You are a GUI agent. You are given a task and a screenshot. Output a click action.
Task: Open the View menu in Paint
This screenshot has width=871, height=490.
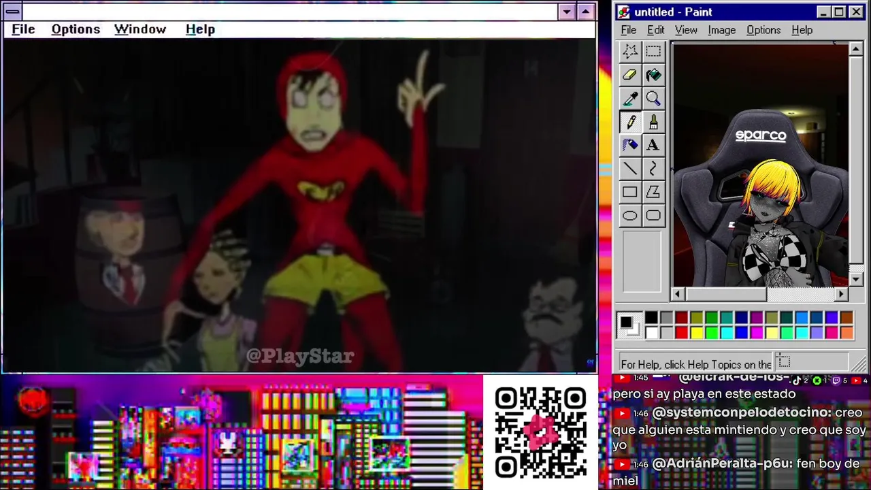pos(686,30)
